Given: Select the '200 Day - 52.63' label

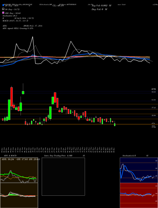Looking at the screenshot, I should pyautogui.click(x=13, y=13).
